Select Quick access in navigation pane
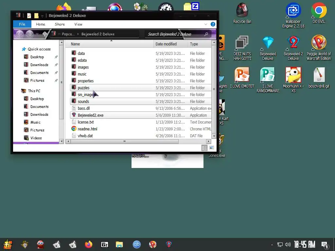 (x=39, y=49)
